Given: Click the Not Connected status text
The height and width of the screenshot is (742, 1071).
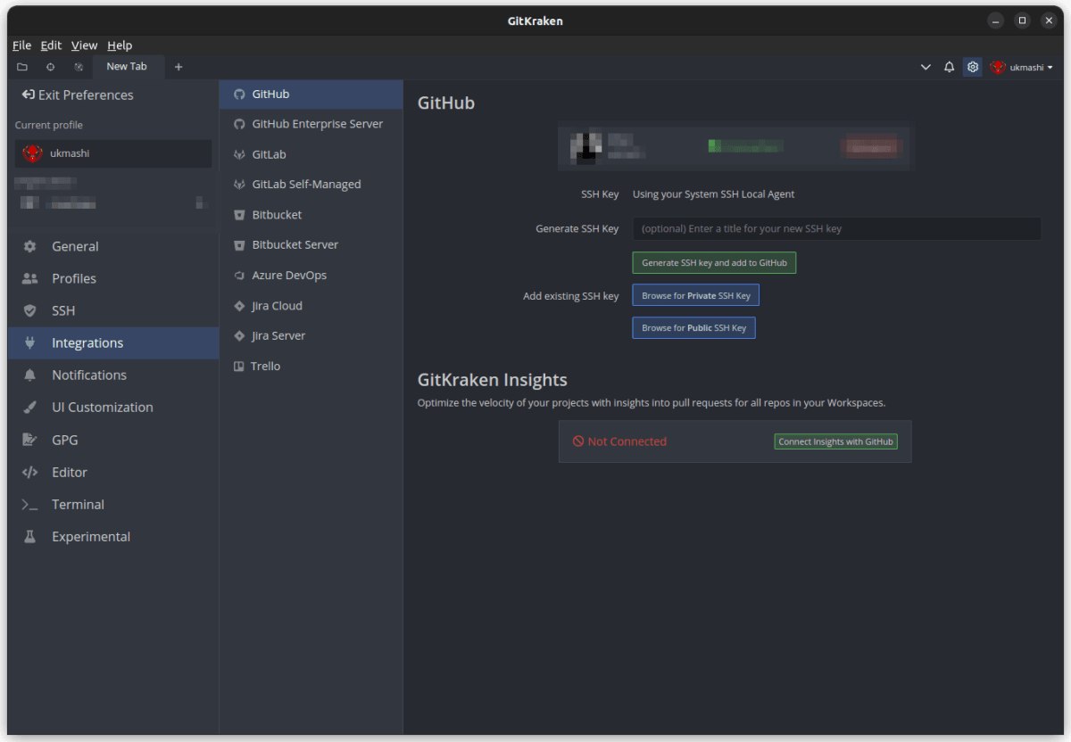Looking at the screenshot, I should (x=627, y=441).
